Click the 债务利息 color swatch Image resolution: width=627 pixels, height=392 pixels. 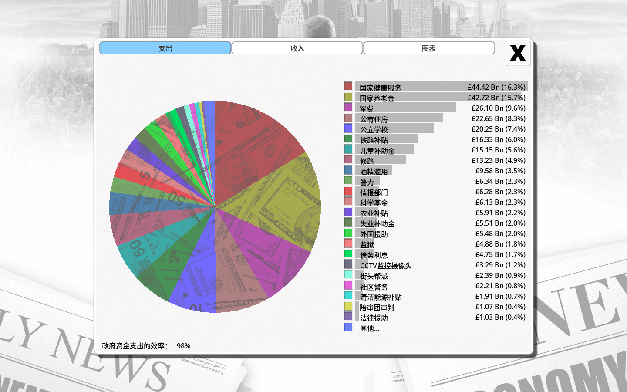pos(348,253)
